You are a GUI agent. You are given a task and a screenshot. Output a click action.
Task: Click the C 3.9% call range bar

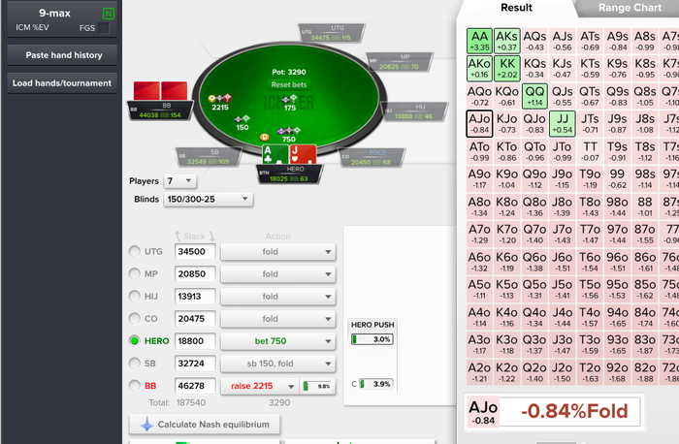click(x=376, y=384)
